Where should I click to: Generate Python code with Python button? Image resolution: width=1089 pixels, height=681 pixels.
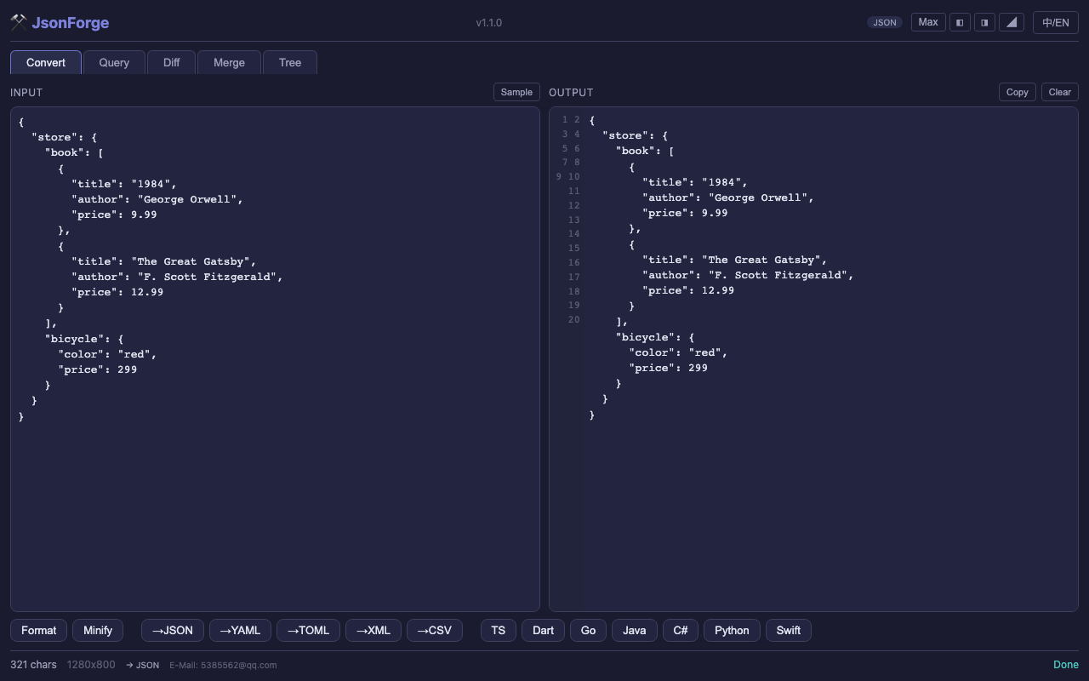pos(732,631)
